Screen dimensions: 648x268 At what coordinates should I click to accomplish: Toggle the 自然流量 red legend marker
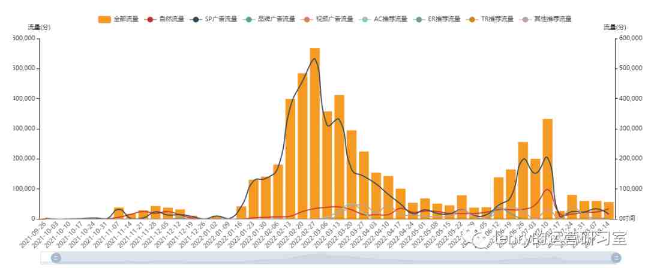click(x=151, y=19)
